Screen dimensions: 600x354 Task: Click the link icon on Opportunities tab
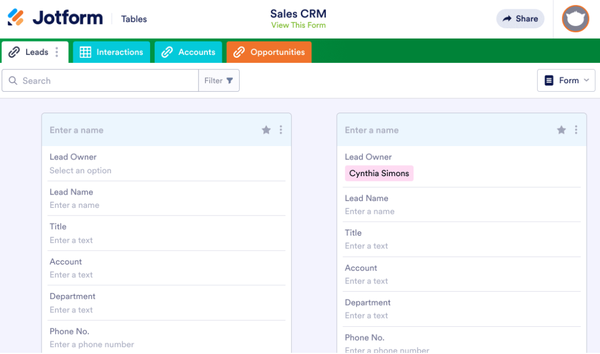point(239,52)
